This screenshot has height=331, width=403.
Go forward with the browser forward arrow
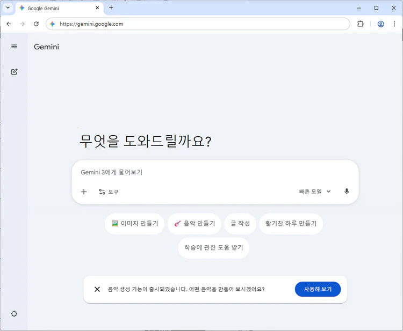23,24
